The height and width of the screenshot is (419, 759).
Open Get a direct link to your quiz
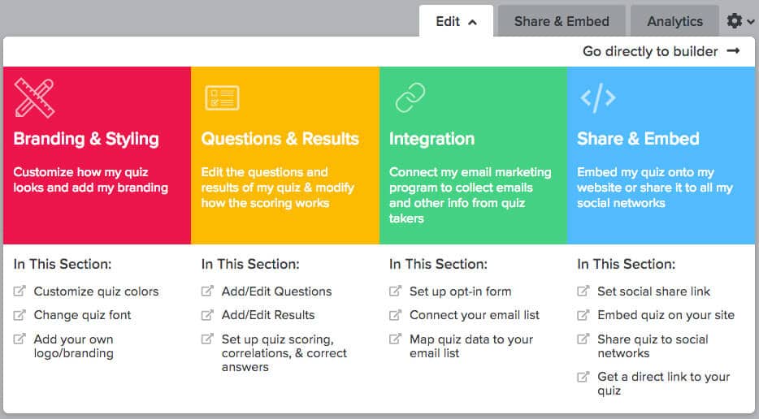pyautogui.click(x=663, y=383)
